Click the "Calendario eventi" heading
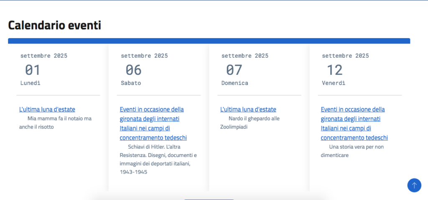Viewport: 428px width, 200px height. [55, 25]
